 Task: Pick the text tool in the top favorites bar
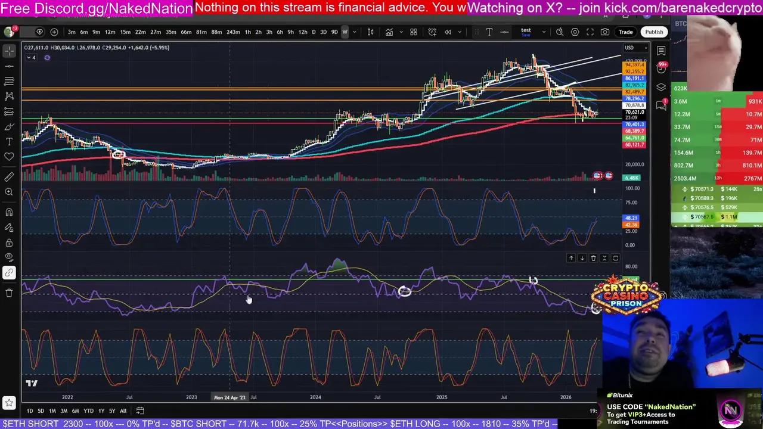click(x=489, y=32)
